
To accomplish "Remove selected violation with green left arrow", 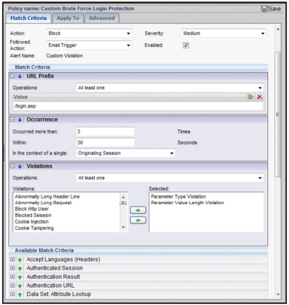I will tap(138, 220).
